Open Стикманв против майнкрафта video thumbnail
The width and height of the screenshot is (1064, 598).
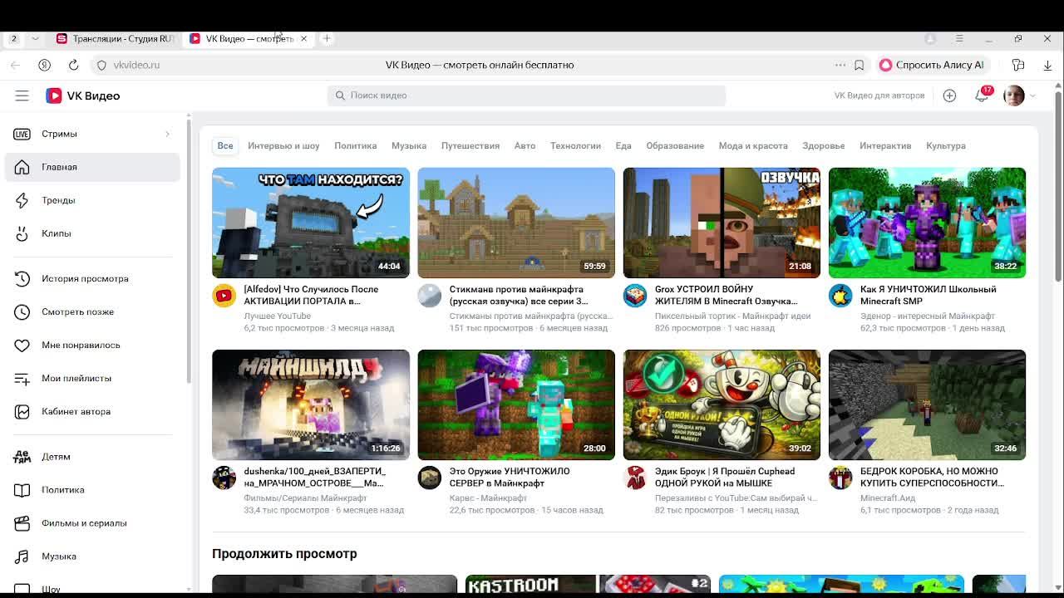[x=516, y=223]
